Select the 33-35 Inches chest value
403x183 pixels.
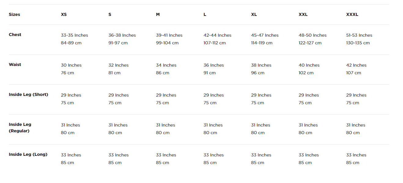click(74, 35)
